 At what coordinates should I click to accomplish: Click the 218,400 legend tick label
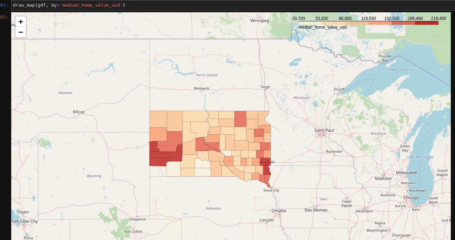click(x=438, y=18)
